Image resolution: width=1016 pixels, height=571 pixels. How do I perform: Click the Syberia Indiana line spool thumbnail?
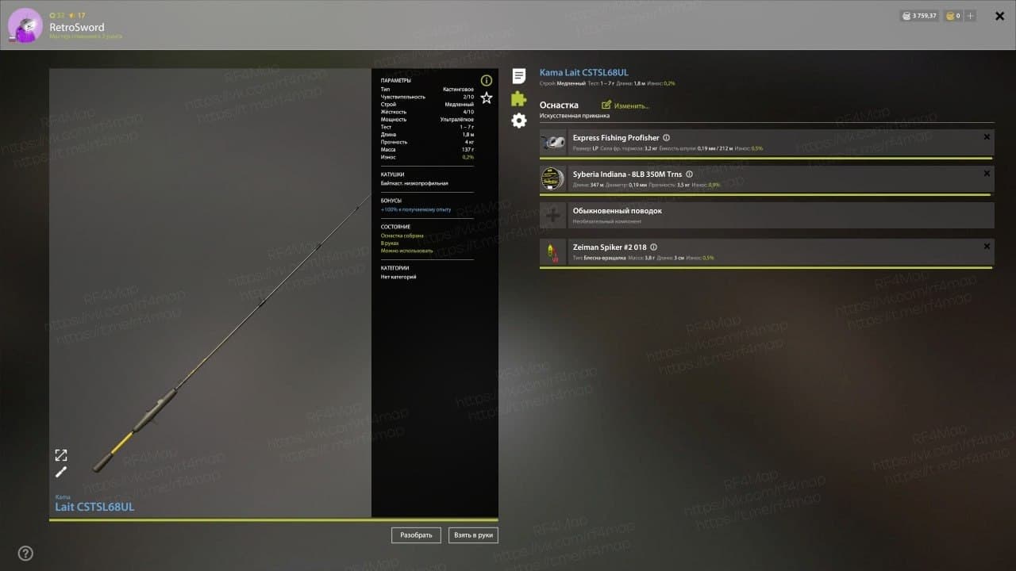pos(553,179)
